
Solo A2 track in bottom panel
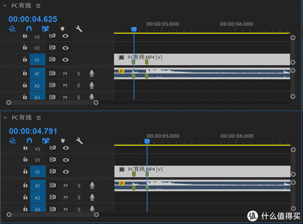click(x=79, y=197)
